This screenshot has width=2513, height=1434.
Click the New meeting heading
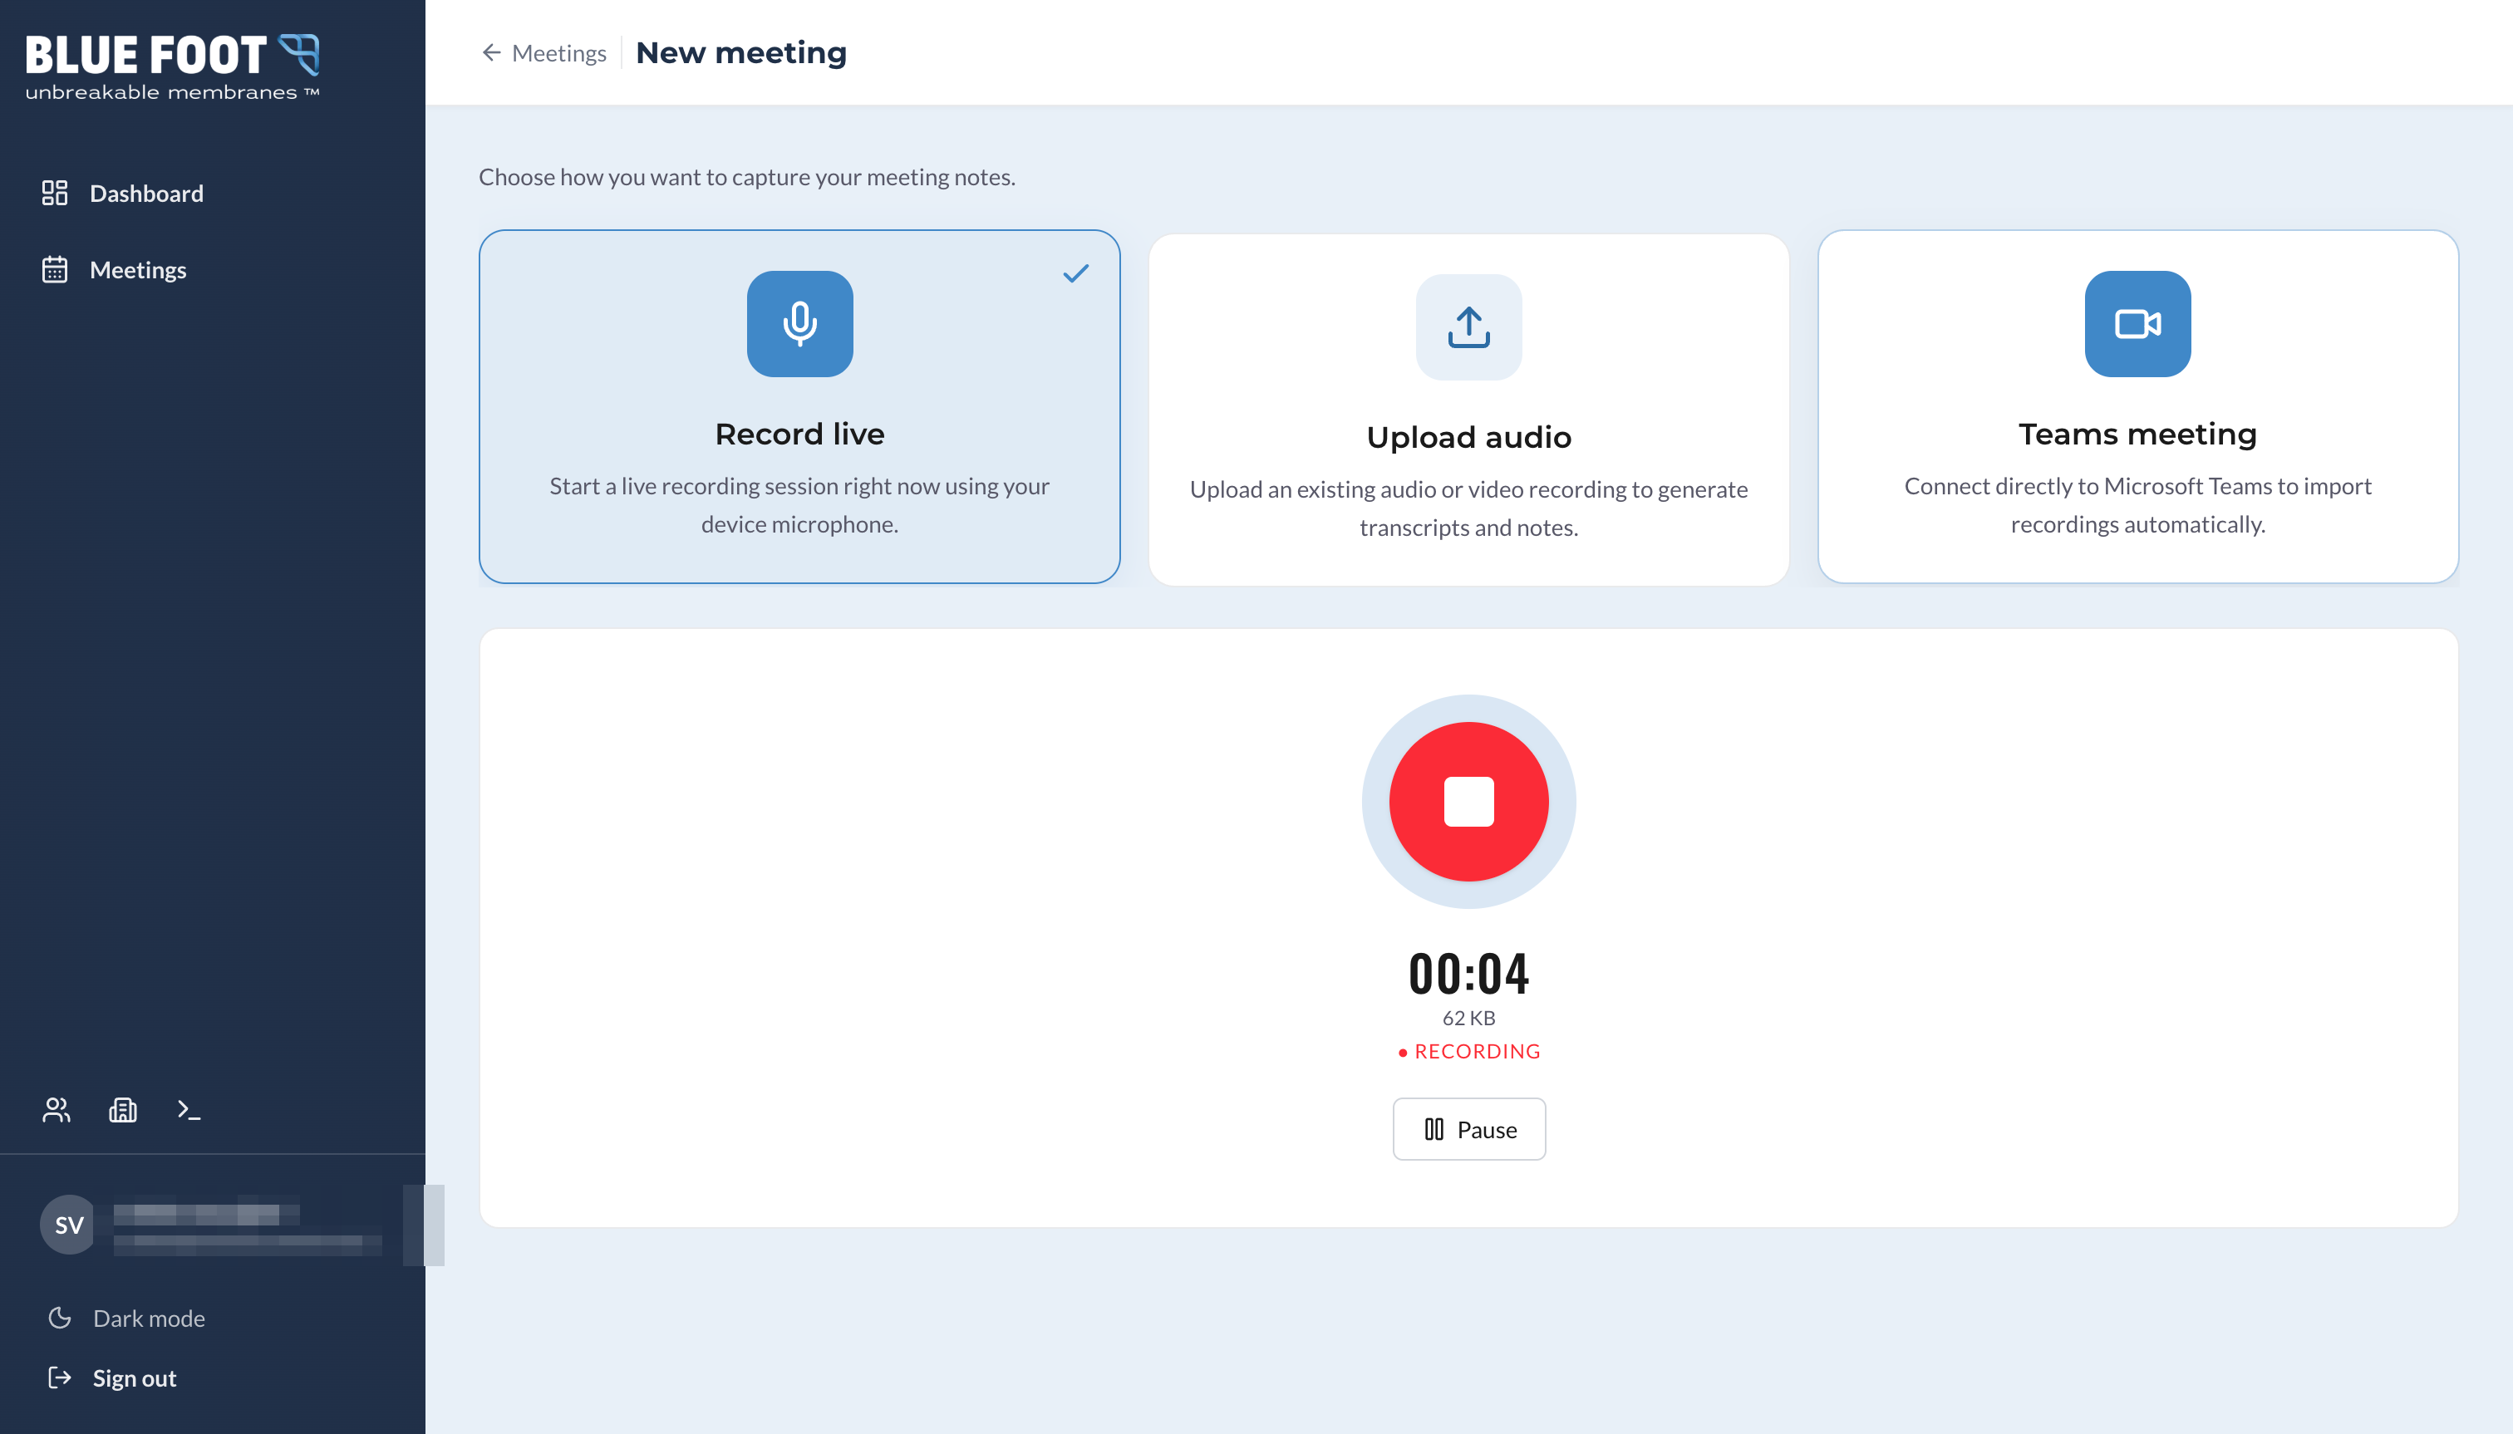[740, 53]
